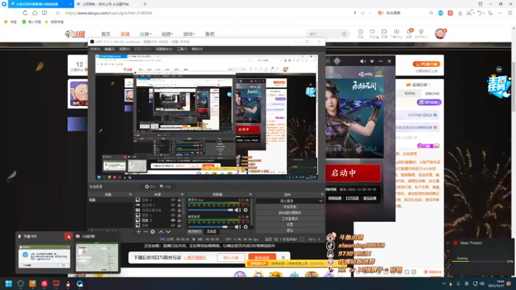Open Douyu user avatar in the header
This screenshot has width=516, height=290.
click(x=440, y=34)
